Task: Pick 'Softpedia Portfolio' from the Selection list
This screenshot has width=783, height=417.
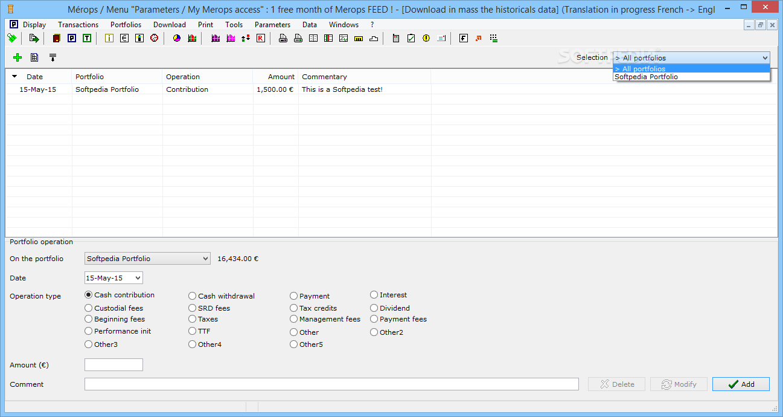Action: pos(691,77)
